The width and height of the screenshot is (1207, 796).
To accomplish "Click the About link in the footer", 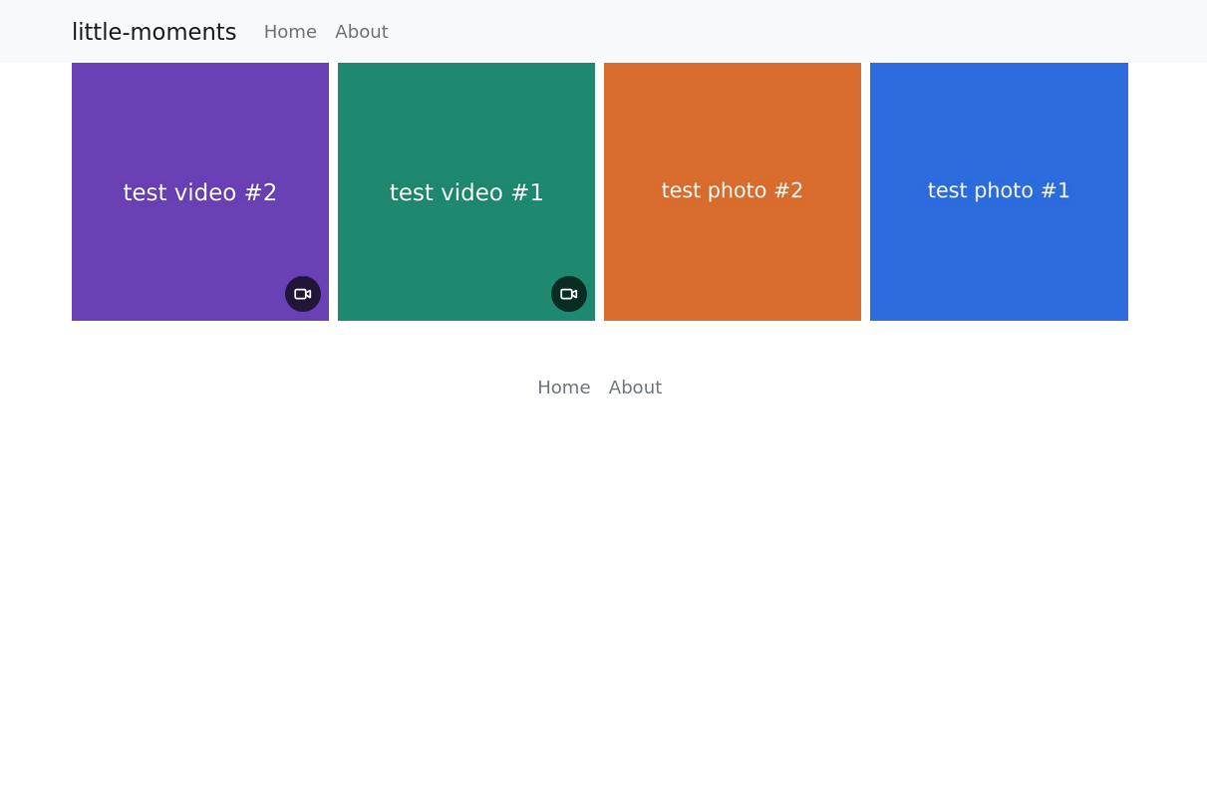I will tap(635, 388).
